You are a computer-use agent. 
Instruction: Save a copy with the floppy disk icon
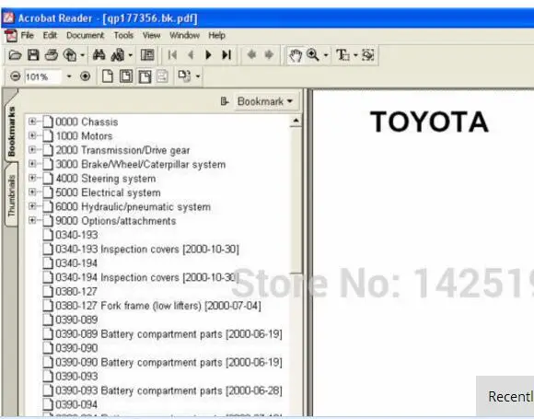click(x=33, y=55)
